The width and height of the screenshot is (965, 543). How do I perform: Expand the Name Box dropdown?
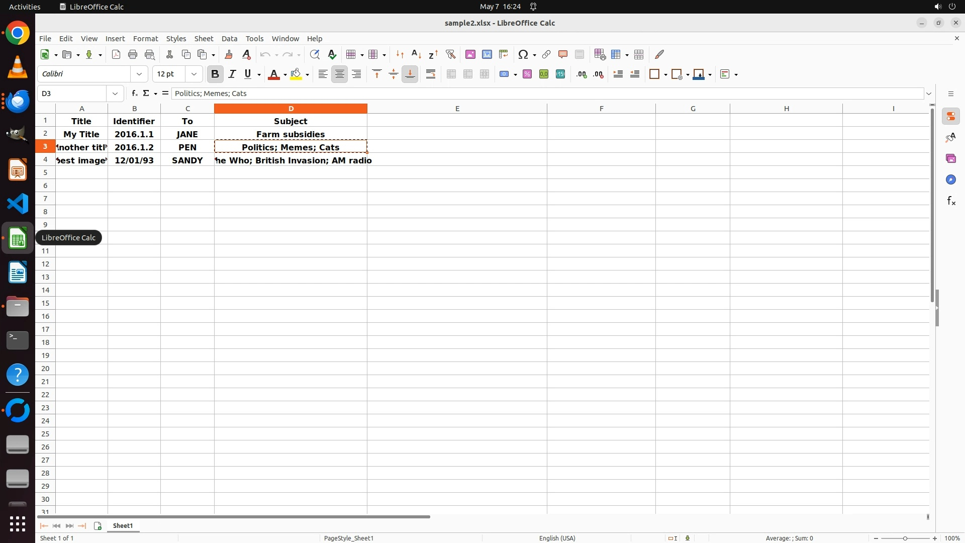[115, 94]
